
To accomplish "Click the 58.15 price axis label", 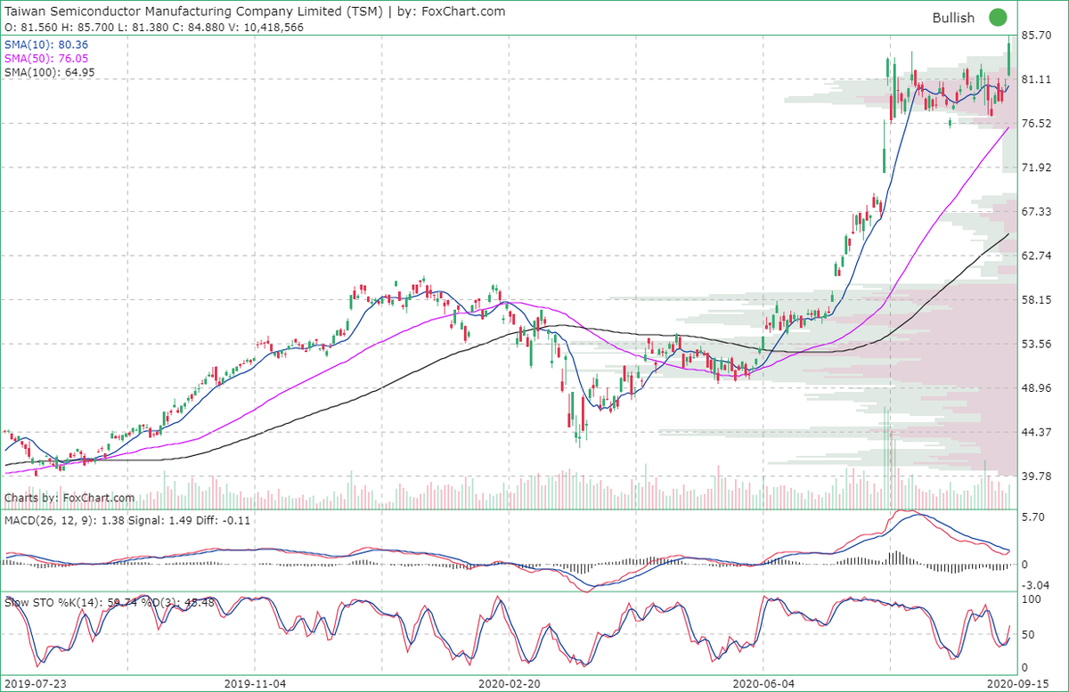I will point(1037,300).
